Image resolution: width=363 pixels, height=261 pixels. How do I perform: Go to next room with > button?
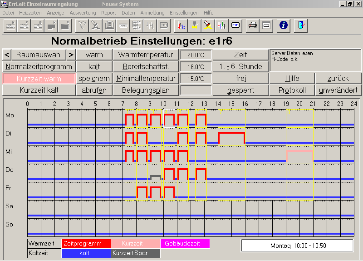(x=70, y=55)
